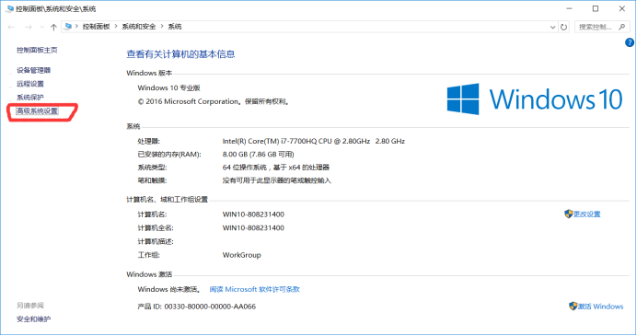The image size is (637, 336).
Task: Click the 2016 Microsoft Corporation copyright text
Action: coord(214,101)
